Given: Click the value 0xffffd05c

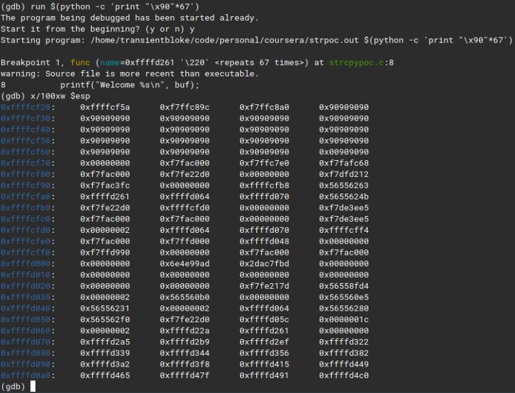Looking at the screenshot, I should 264,320.
